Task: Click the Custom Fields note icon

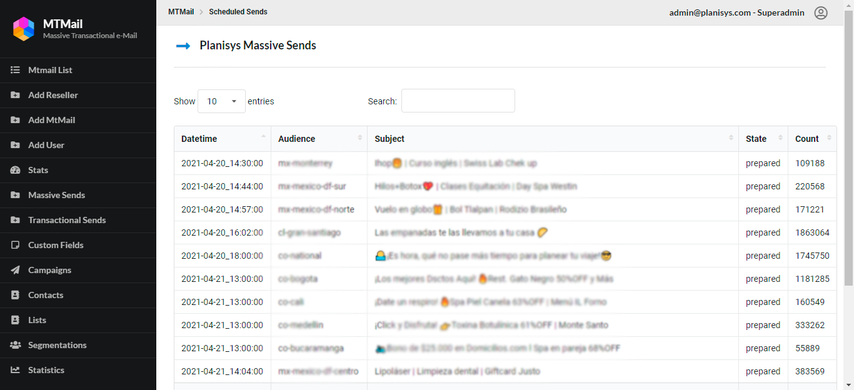Action: pos(16,245)
